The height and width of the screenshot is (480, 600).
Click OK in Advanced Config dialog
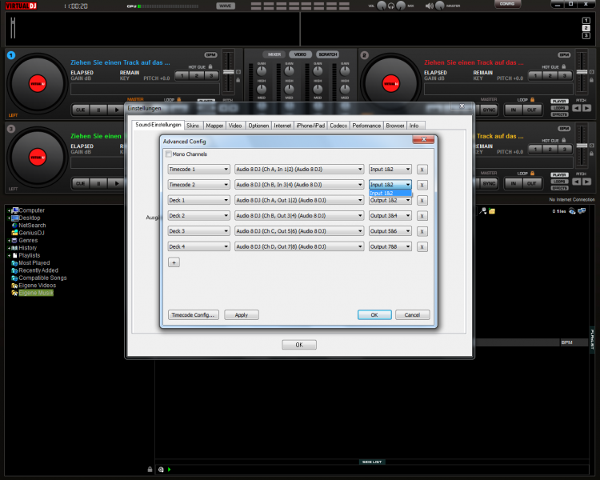tap(374, 315)
